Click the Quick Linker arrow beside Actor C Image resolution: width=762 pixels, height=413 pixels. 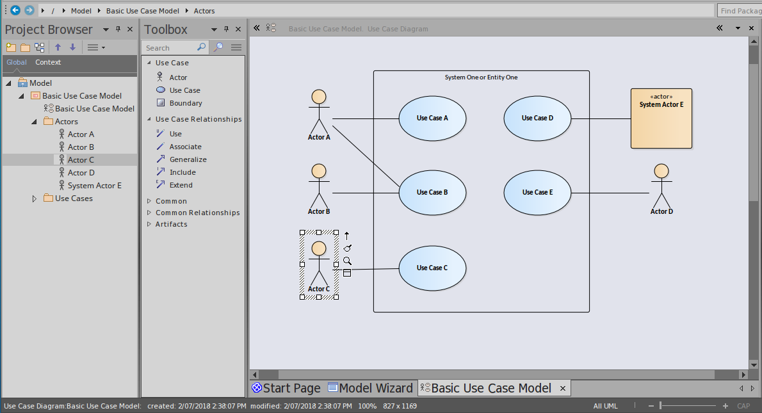point(347,235)
